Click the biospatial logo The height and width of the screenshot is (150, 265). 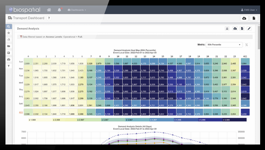[x=25, y=10]
